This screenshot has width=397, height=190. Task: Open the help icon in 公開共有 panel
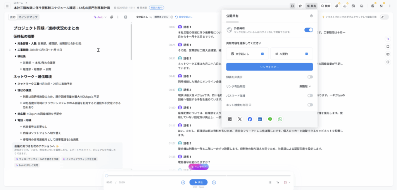311,16
